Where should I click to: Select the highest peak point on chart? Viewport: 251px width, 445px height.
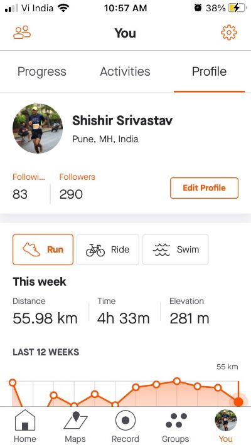tap(177, 381)
